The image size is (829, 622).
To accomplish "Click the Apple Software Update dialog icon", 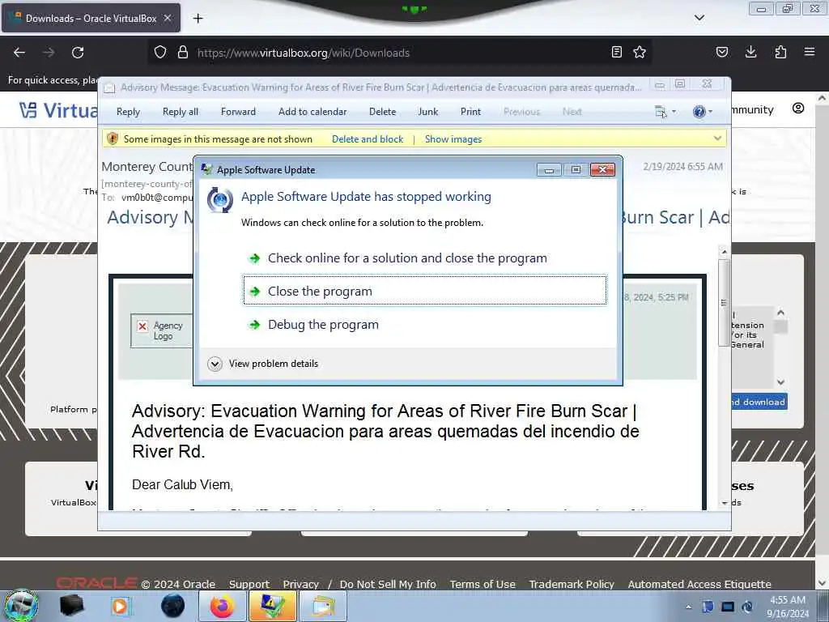I will pos(220,200).
